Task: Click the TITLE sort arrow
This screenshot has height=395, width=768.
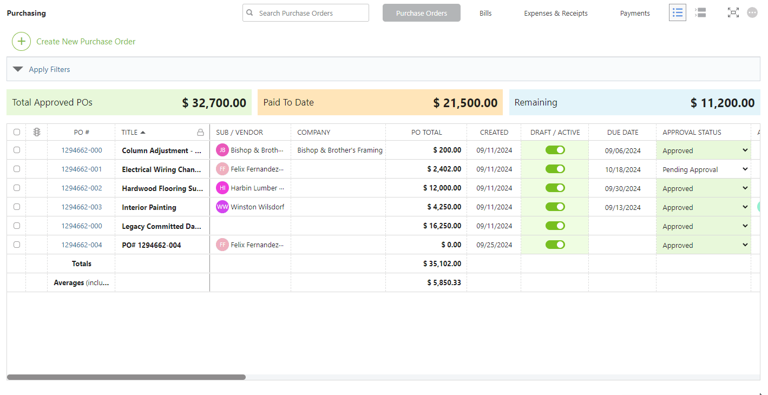Action: click(143, 132)
